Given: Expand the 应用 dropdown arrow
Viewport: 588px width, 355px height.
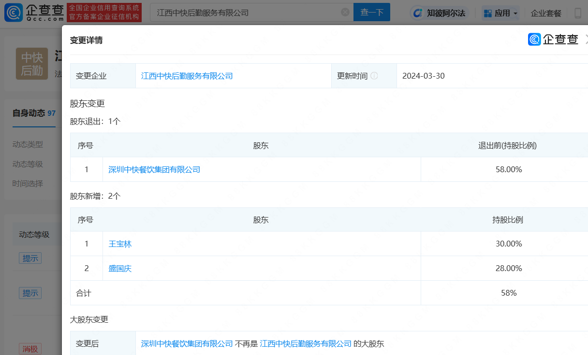Looking at the screenshot, I should (515, 14).
